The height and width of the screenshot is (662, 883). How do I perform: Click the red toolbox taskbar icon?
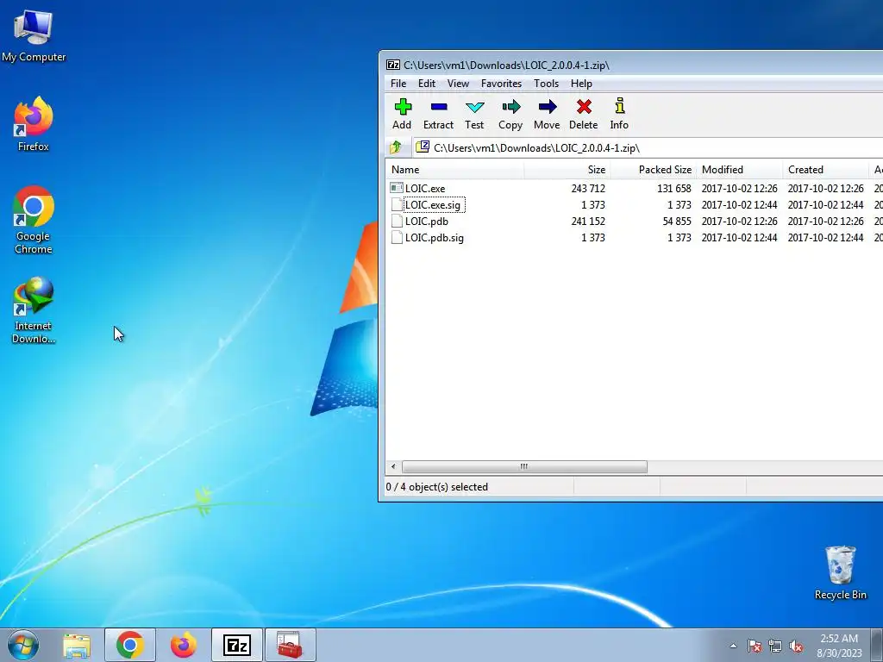click(290, 645)
